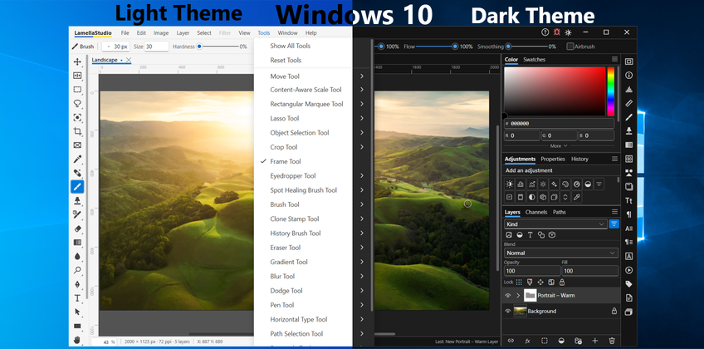Click the Flow slider handle

pos(455,47)
